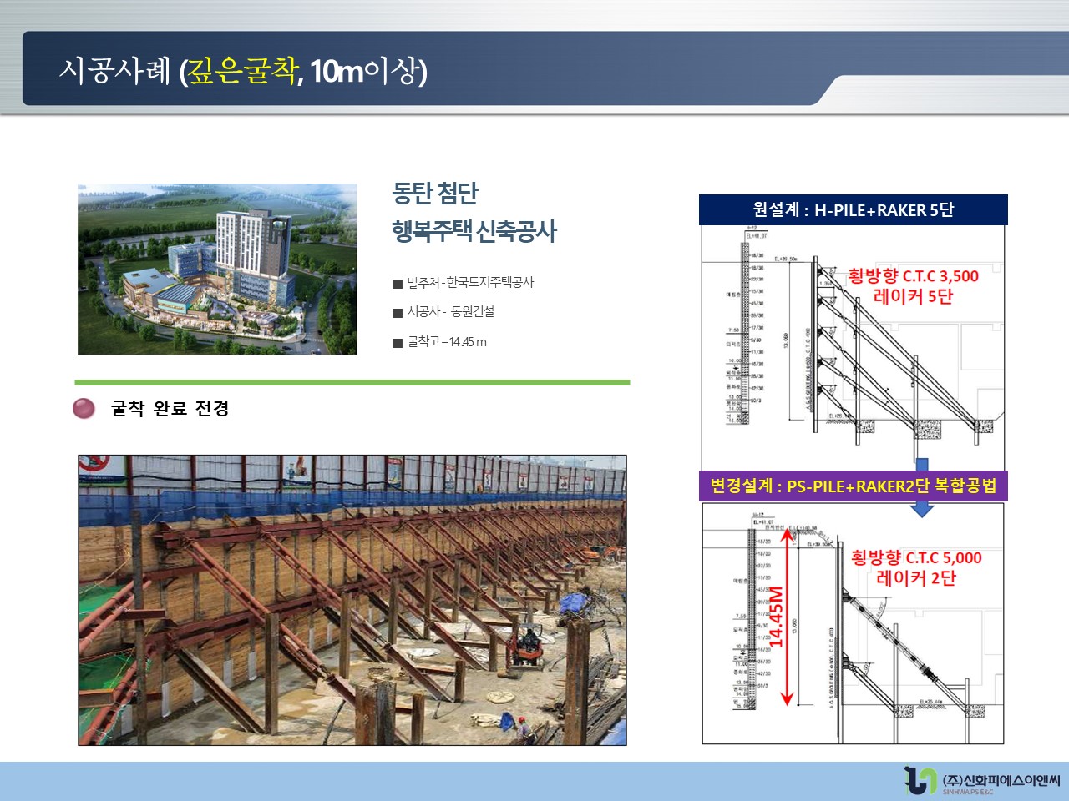1069x801 pixels.
Task: Select the building rendering image
Action: (x=217, y=269)
